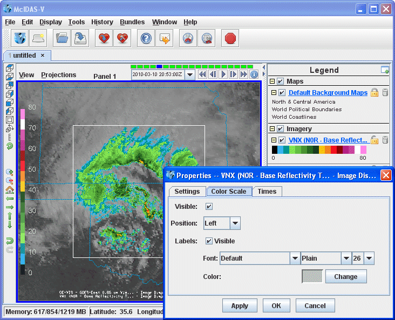Pan right with the green right arrow
The image size is (395, 320).
(x=10, y=207)
